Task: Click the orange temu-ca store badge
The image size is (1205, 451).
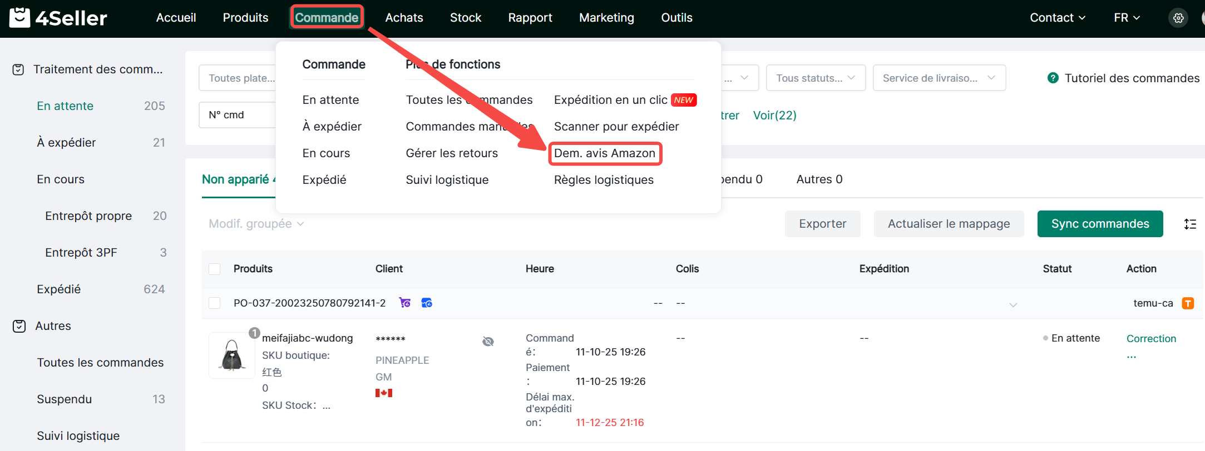Action: (x=1188, y=303)
